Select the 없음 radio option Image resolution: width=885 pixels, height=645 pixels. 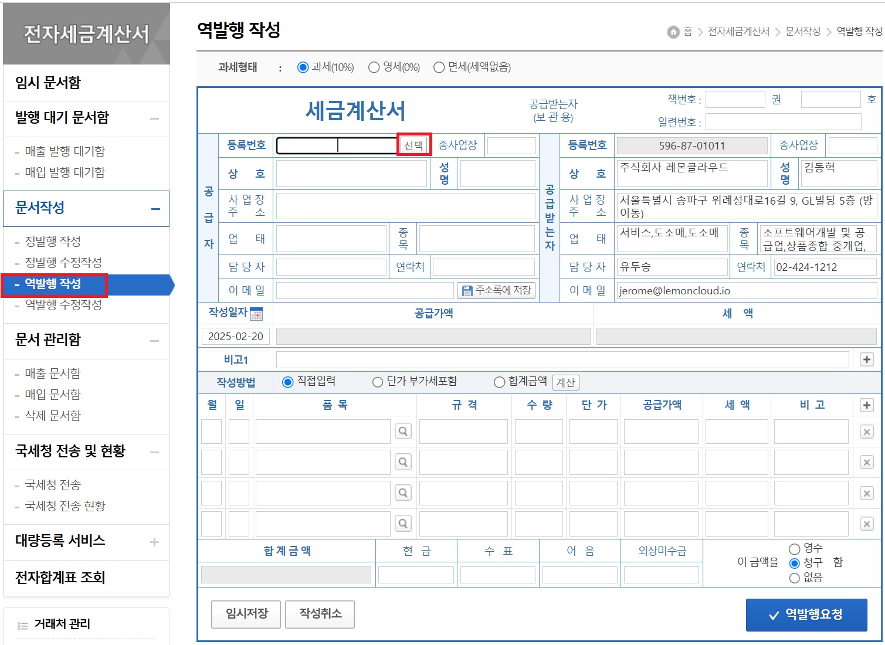pyautogui.click(x=795, y=578)
